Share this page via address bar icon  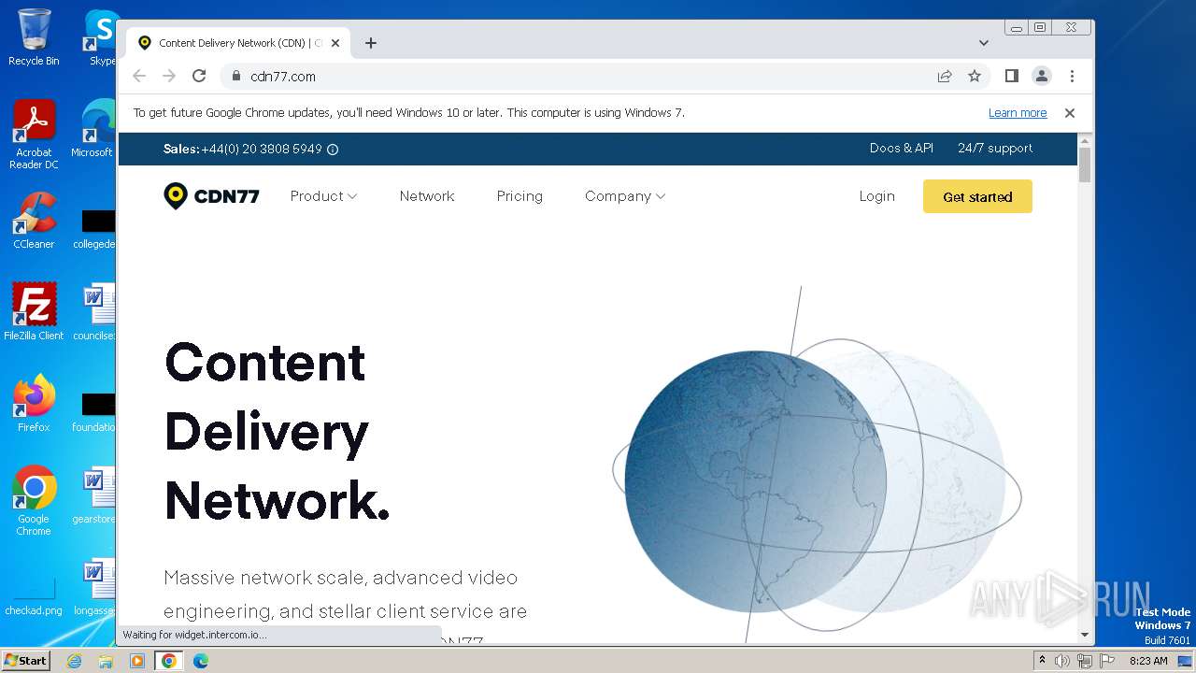point(945,76)
